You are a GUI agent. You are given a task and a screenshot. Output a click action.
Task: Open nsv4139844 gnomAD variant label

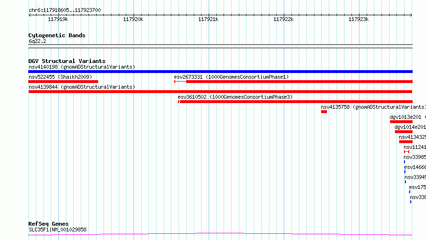82,87
